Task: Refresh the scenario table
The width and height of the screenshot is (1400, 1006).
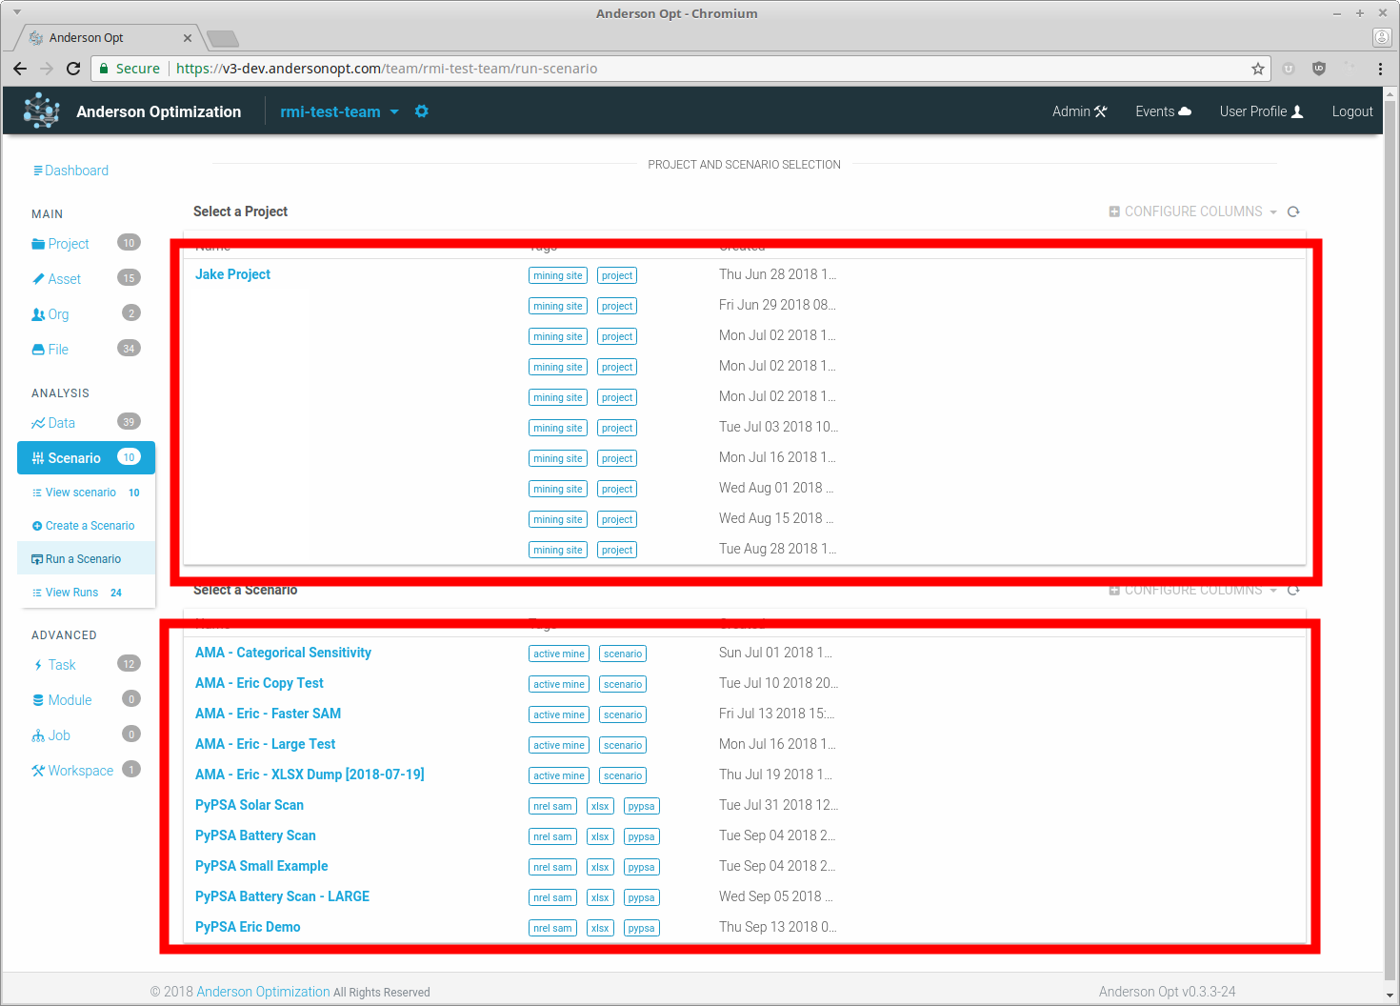Action: [1293, 590]
